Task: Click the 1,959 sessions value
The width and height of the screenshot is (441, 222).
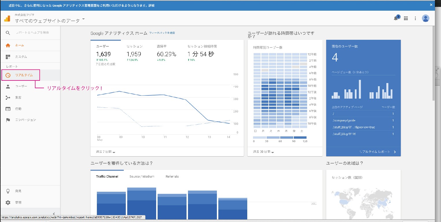Action: coord(134,54)
